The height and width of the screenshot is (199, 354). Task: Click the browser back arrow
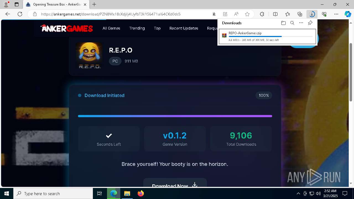coord(8,14)
